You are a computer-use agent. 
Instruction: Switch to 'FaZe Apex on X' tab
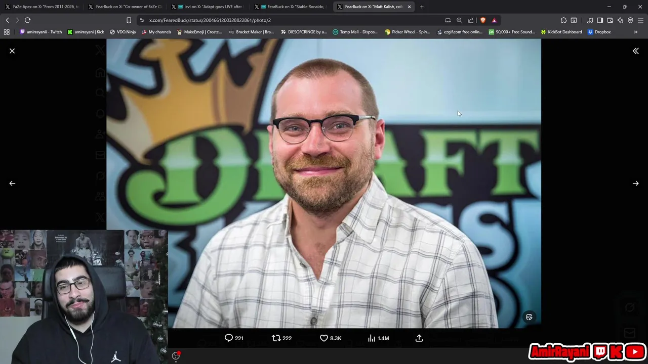[42, 7]
